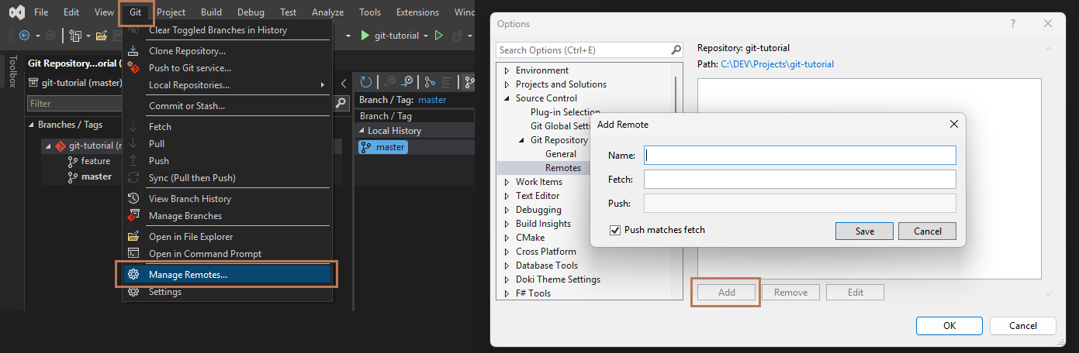Click the Clone Repository download icon

pos(133,51)
